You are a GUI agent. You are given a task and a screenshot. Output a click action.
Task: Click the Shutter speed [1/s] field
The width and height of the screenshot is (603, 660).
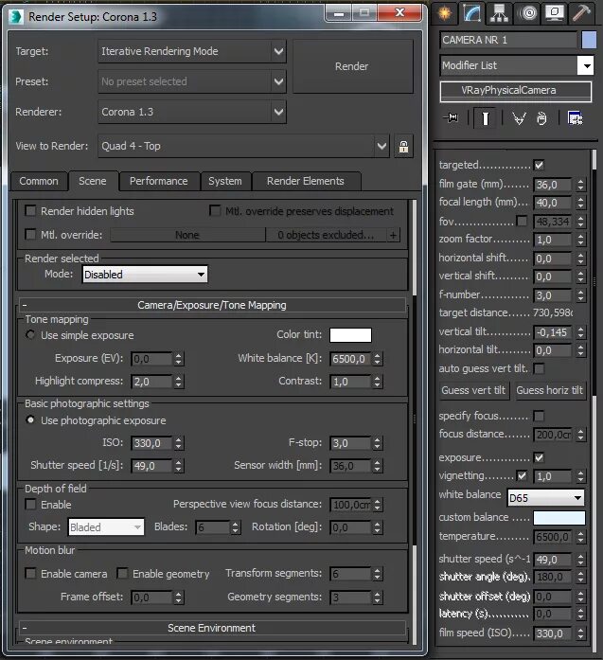click(151, 466)
